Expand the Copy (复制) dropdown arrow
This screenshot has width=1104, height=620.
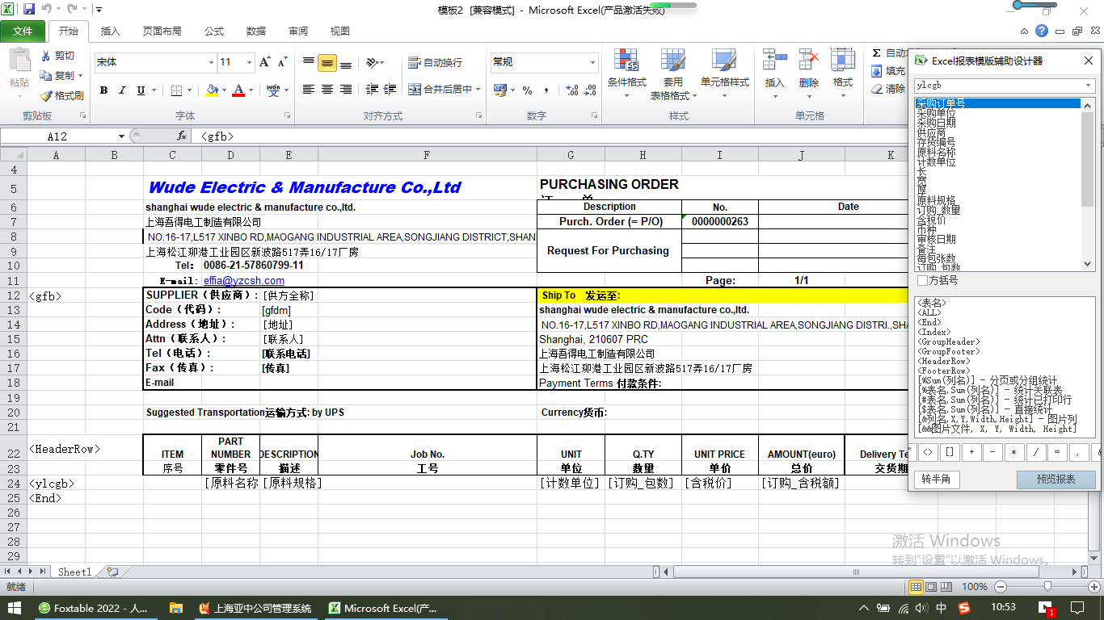[80, 76]
